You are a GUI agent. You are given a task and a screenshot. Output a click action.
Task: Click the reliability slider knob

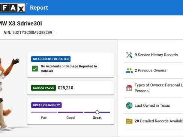(x=97, y=112)
